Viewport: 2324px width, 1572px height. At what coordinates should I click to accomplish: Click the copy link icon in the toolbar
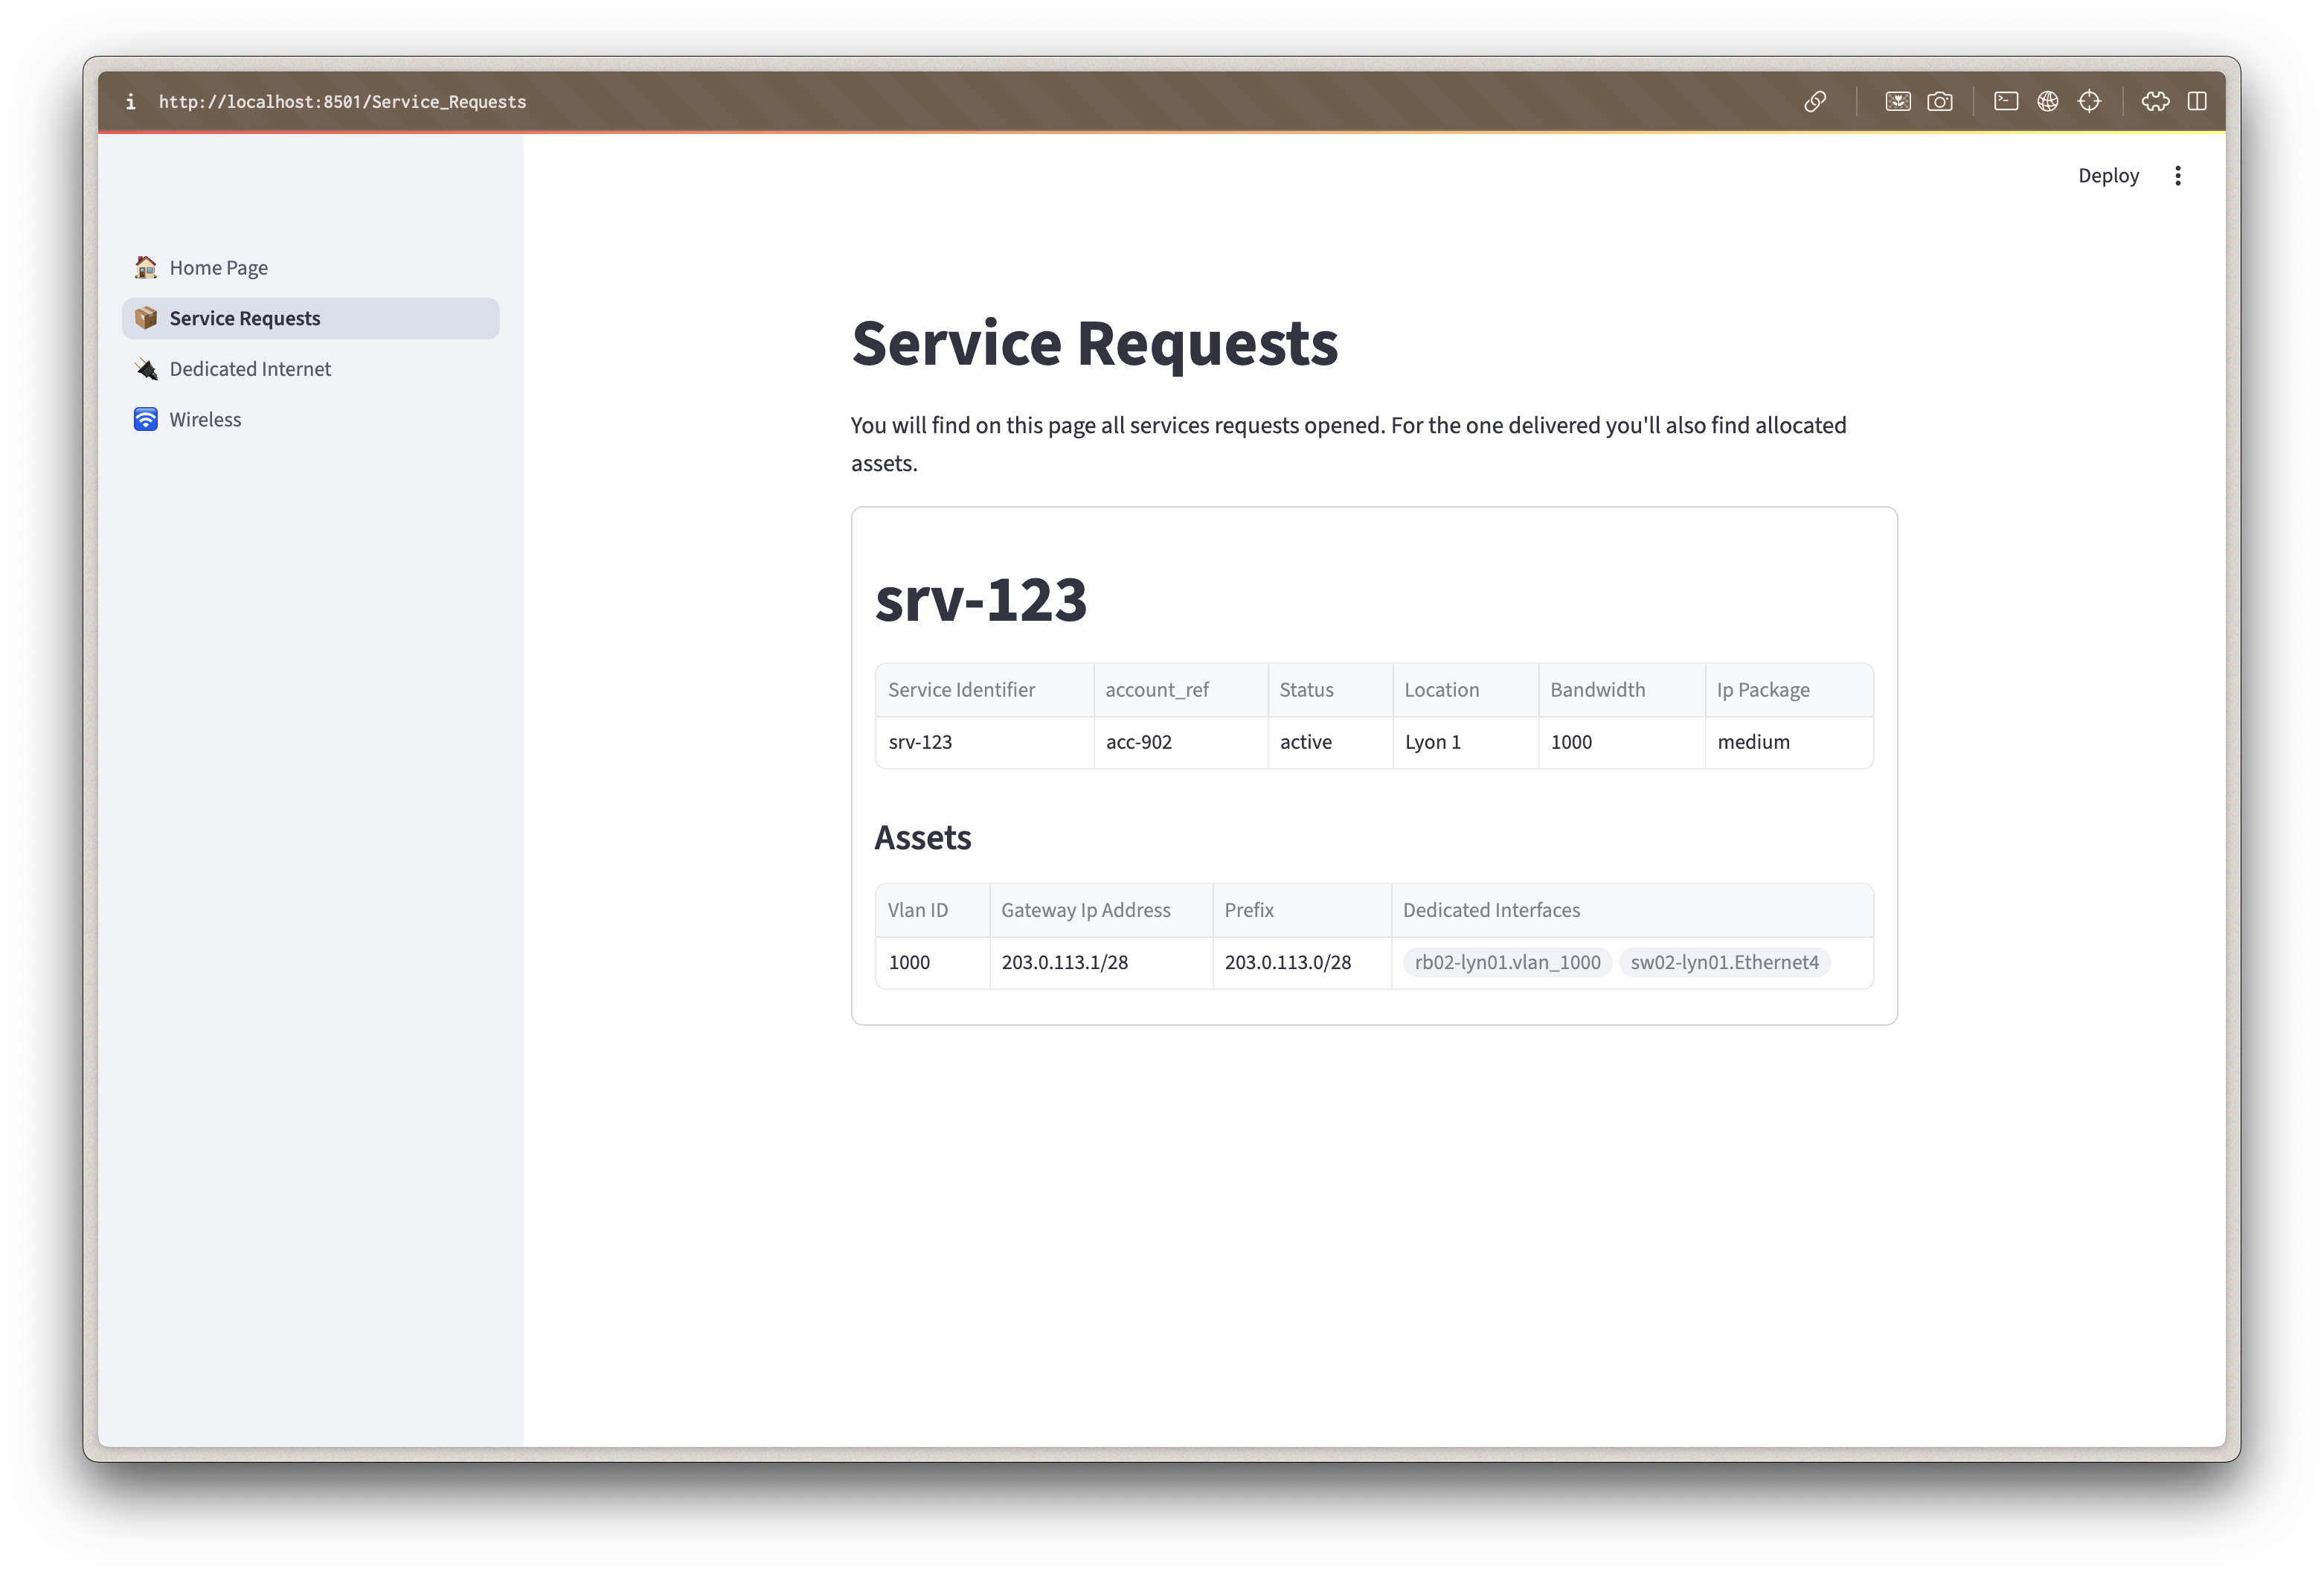[1815, 101]
